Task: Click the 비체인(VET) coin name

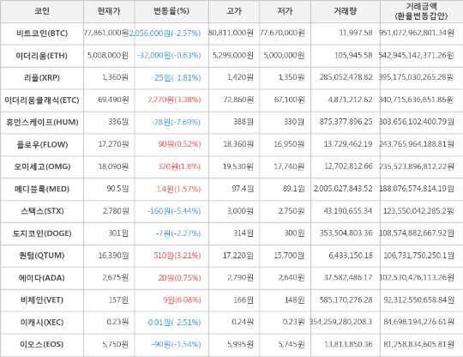Action: click(42, 300)
